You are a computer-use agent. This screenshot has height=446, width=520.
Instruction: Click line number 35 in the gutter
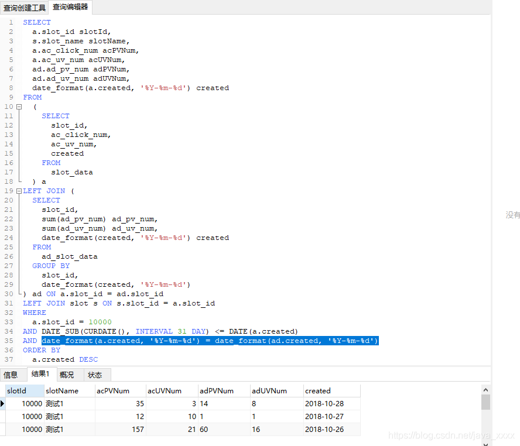tap(9, 341)
